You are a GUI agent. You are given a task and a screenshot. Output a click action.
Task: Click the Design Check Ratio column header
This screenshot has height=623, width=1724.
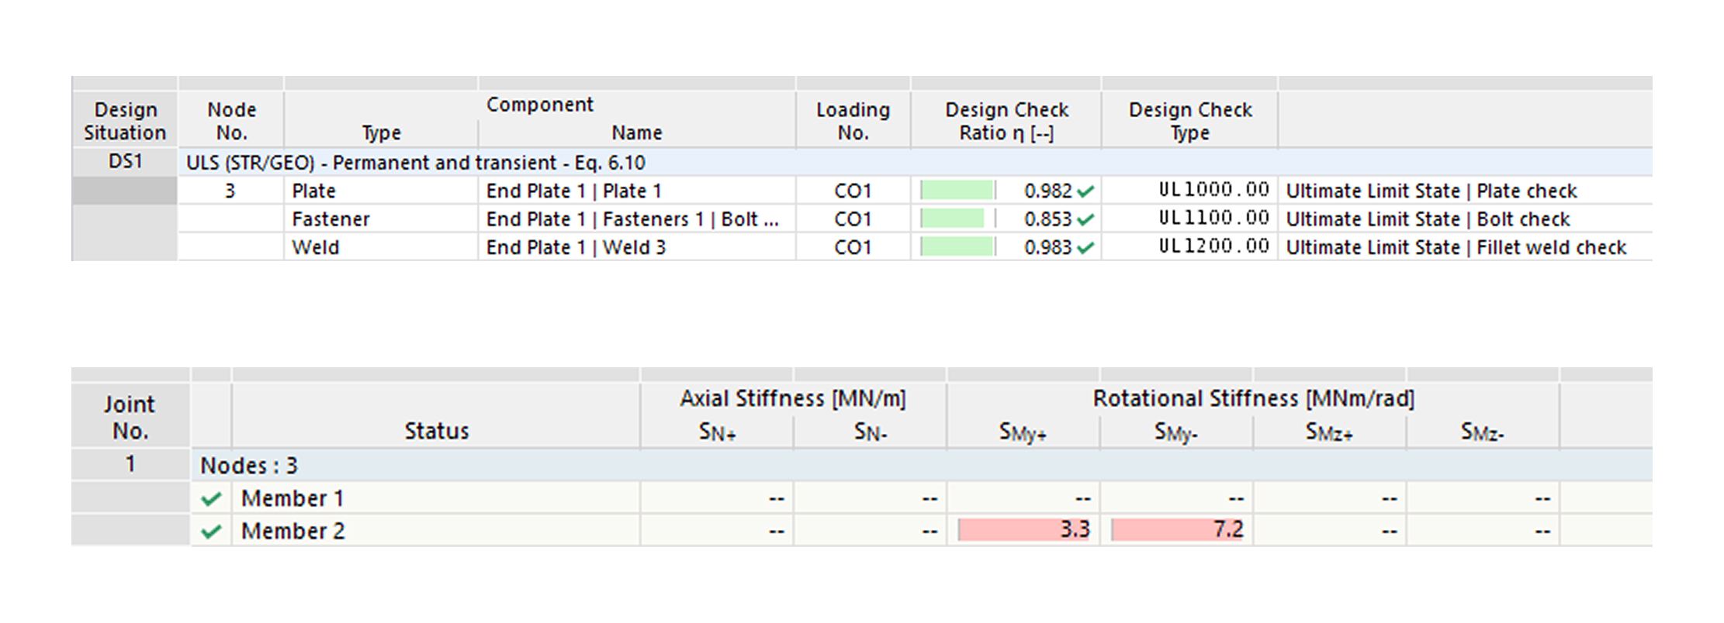click(1006, 121)
